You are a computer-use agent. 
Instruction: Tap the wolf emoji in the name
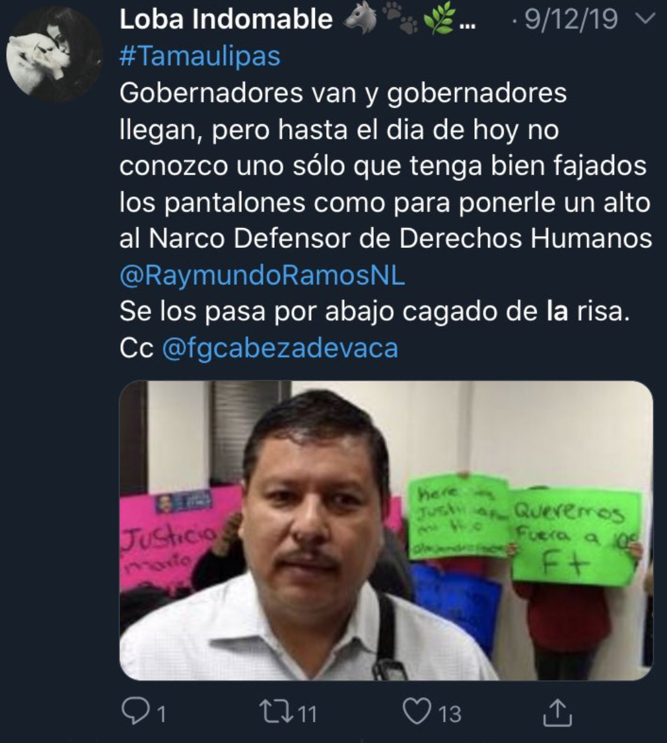[360, 20]
